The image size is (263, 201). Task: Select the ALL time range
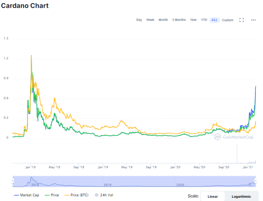click(215, 20)
